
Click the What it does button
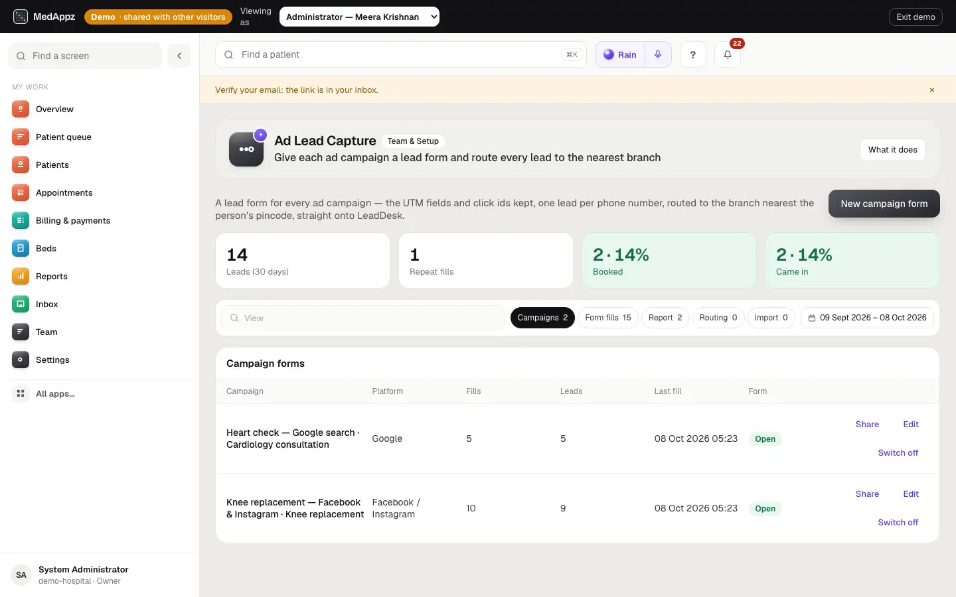(893, 150)
